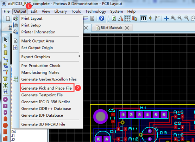The height and width of the screenshot is (142, 195).
Task: Pick the circular SMT pad tool
Action: point(5,125)
